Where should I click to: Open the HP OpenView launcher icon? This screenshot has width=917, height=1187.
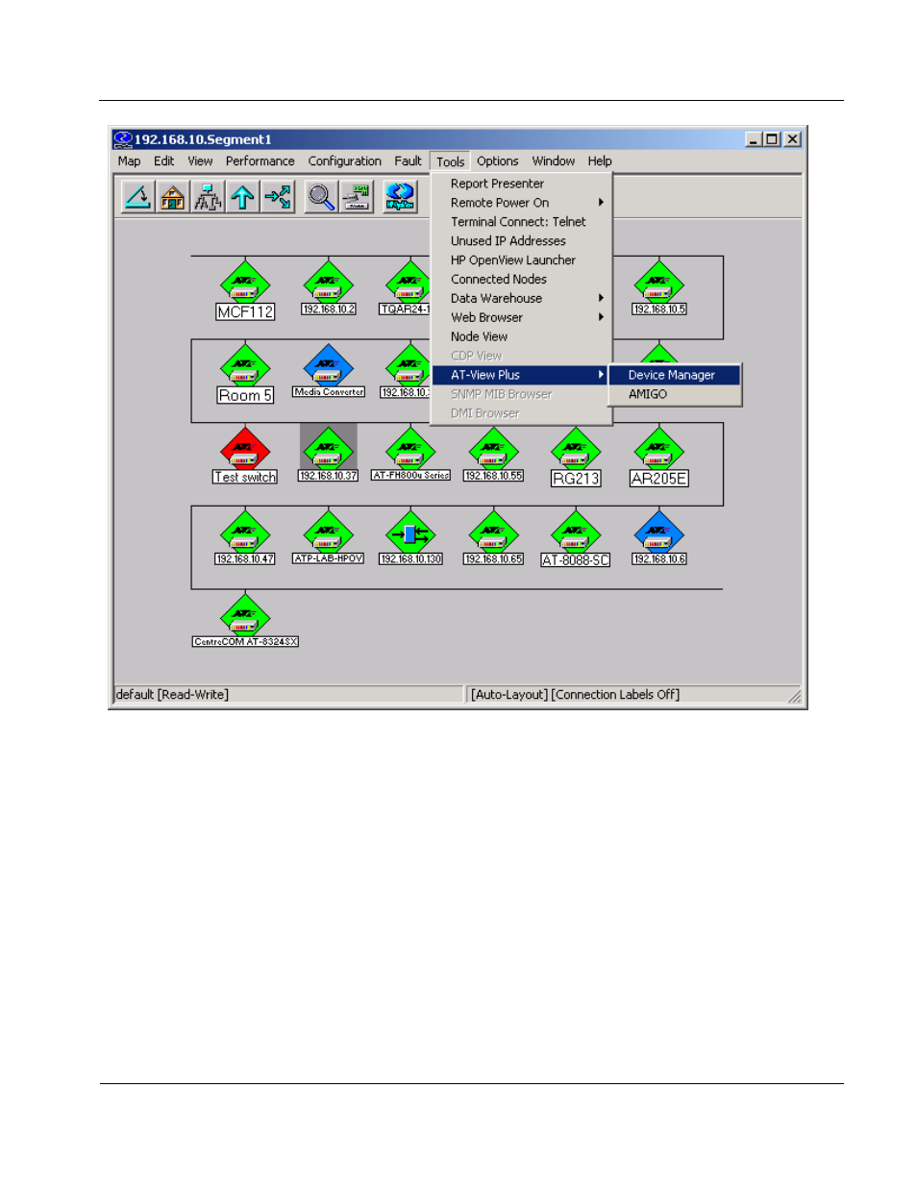(x=400, y=198)
